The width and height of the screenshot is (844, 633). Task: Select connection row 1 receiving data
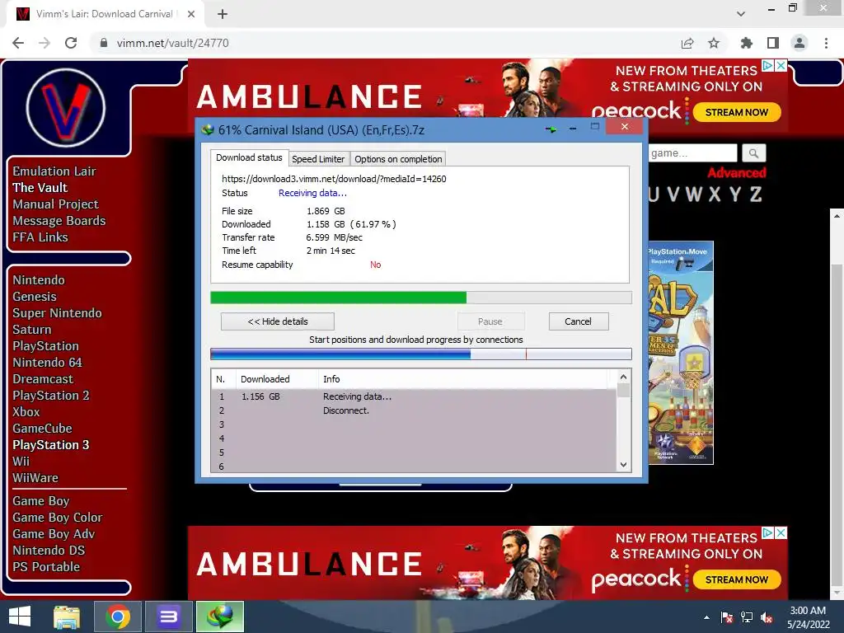click(414, 396)
